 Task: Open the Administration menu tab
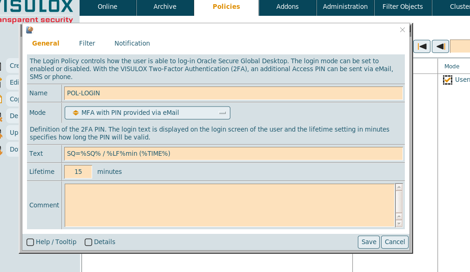coord(345,7)
